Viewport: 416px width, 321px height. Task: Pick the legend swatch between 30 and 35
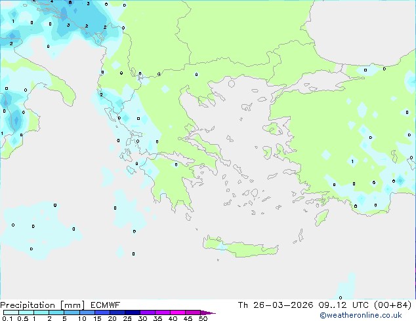(x=147, y=312)
